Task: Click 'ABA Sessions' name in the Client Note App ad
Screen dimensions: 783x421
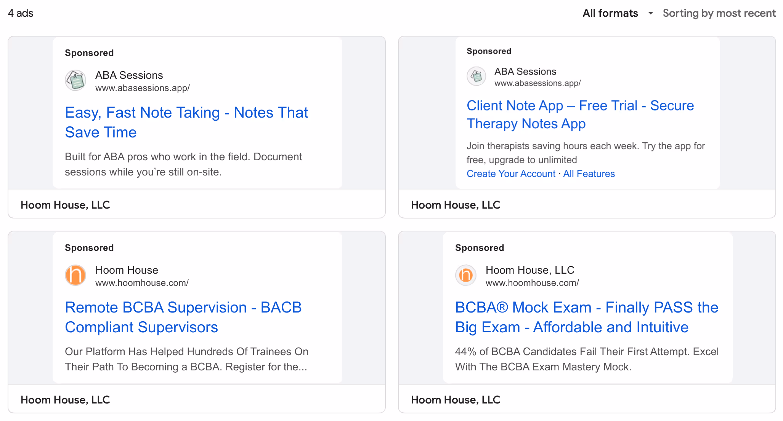Action: pyautogui.click(x=525, y=72)
